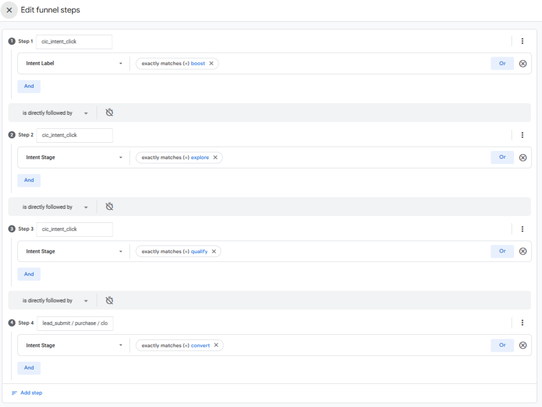542x407 pixels.
Task: Click the Add step icon
Action: [x=14, y=393]
